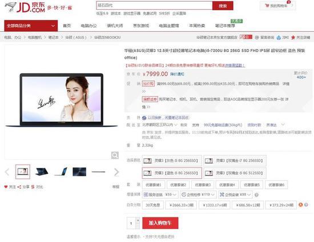Screen dimensions: 314x242
Task: Choose bundle 优惠套装3
Action: [203, 184]
